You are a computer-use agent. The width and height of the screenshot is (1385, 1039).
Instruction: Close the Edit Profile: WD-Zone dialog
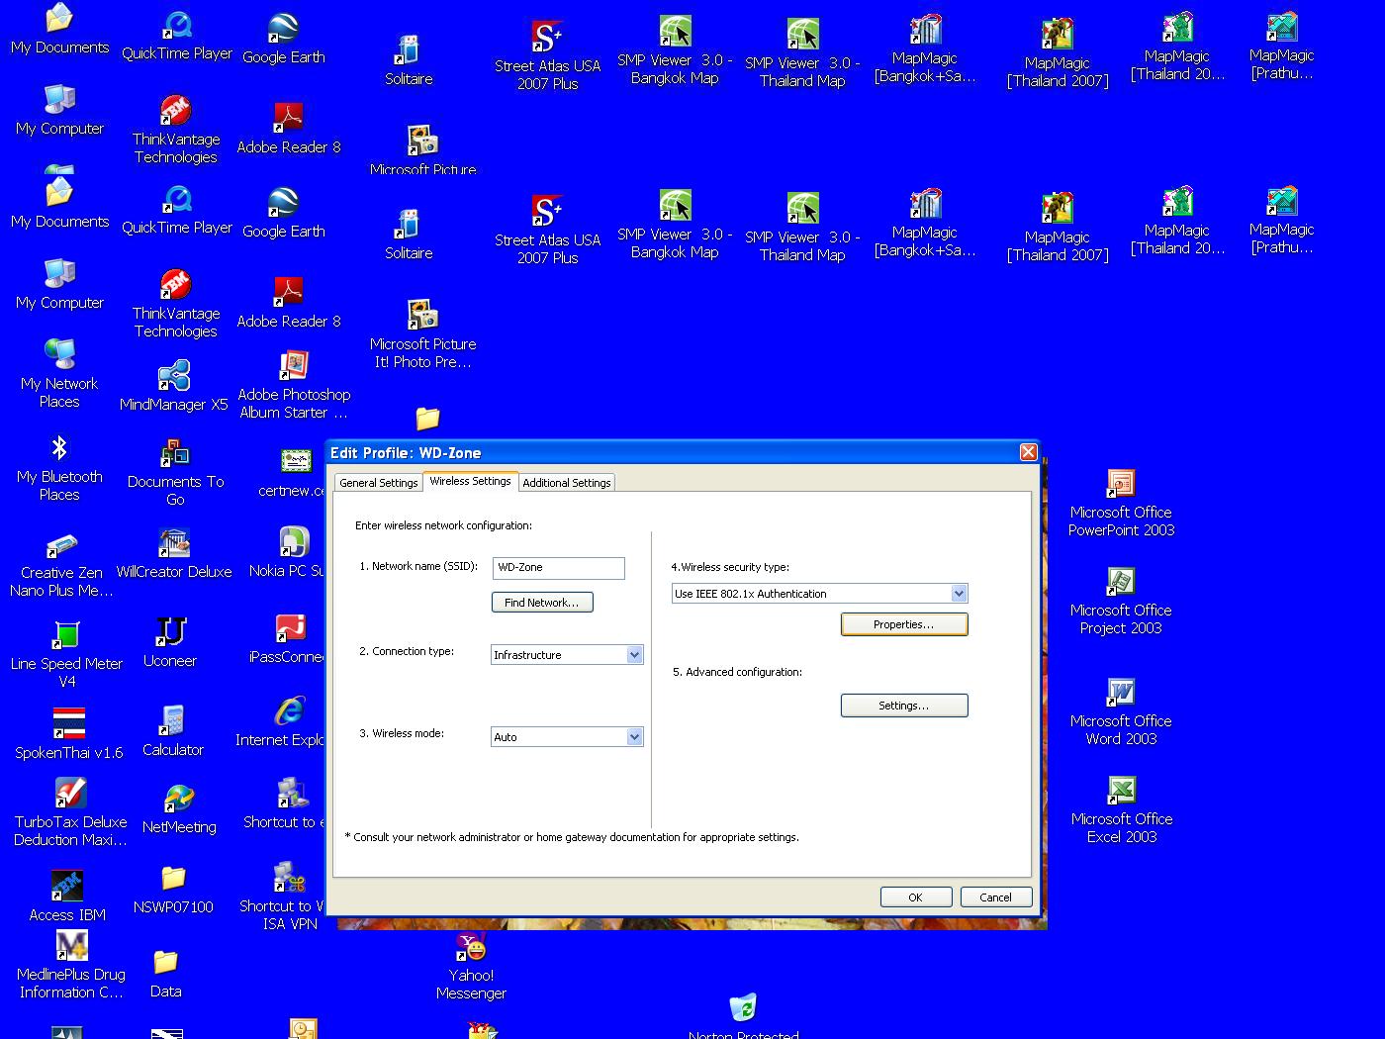click(x=1029, y=452)
